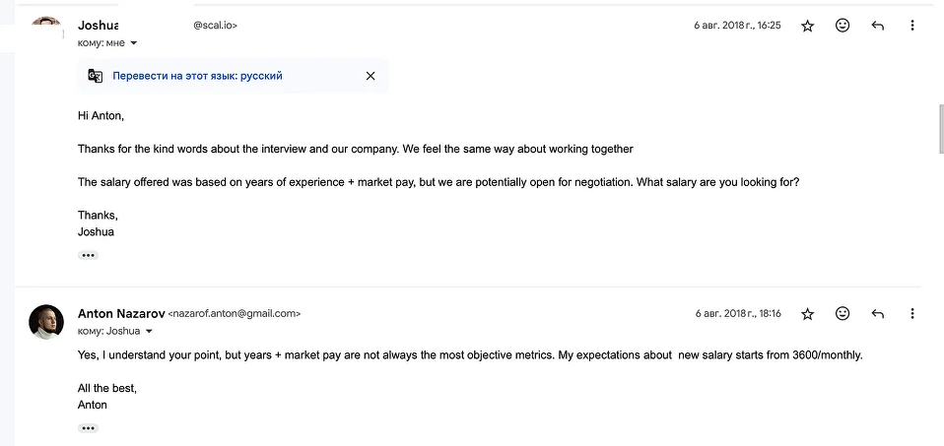Reply to Joshua's email with arrow icon

pos(877,26)
